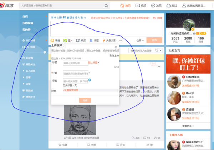
Task: Click the video title input field
Action: pos(75,63)
